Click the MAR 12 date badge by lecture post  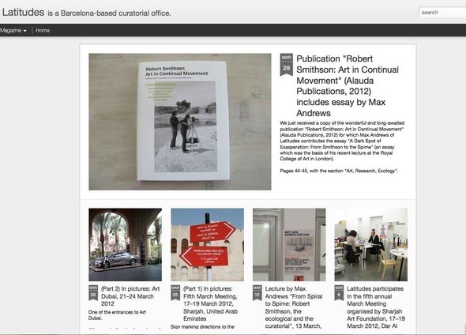pos(257,292)
